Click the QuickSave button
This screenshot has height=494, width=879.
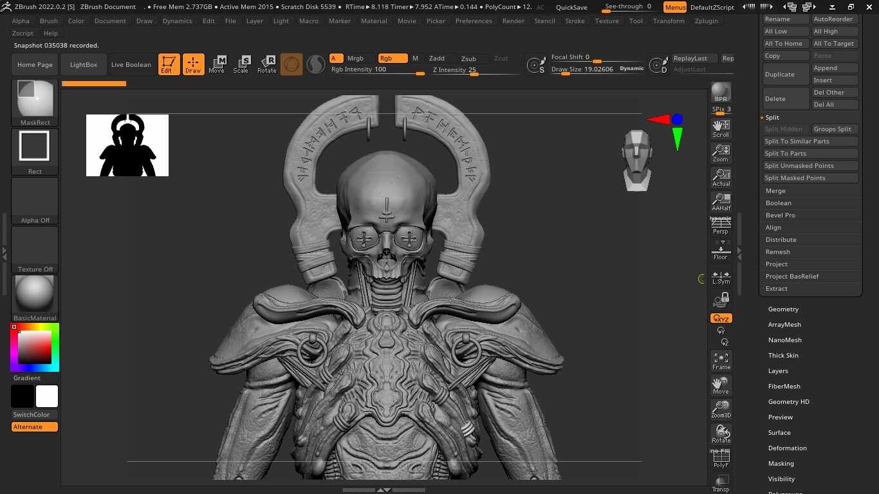[571, 7]
